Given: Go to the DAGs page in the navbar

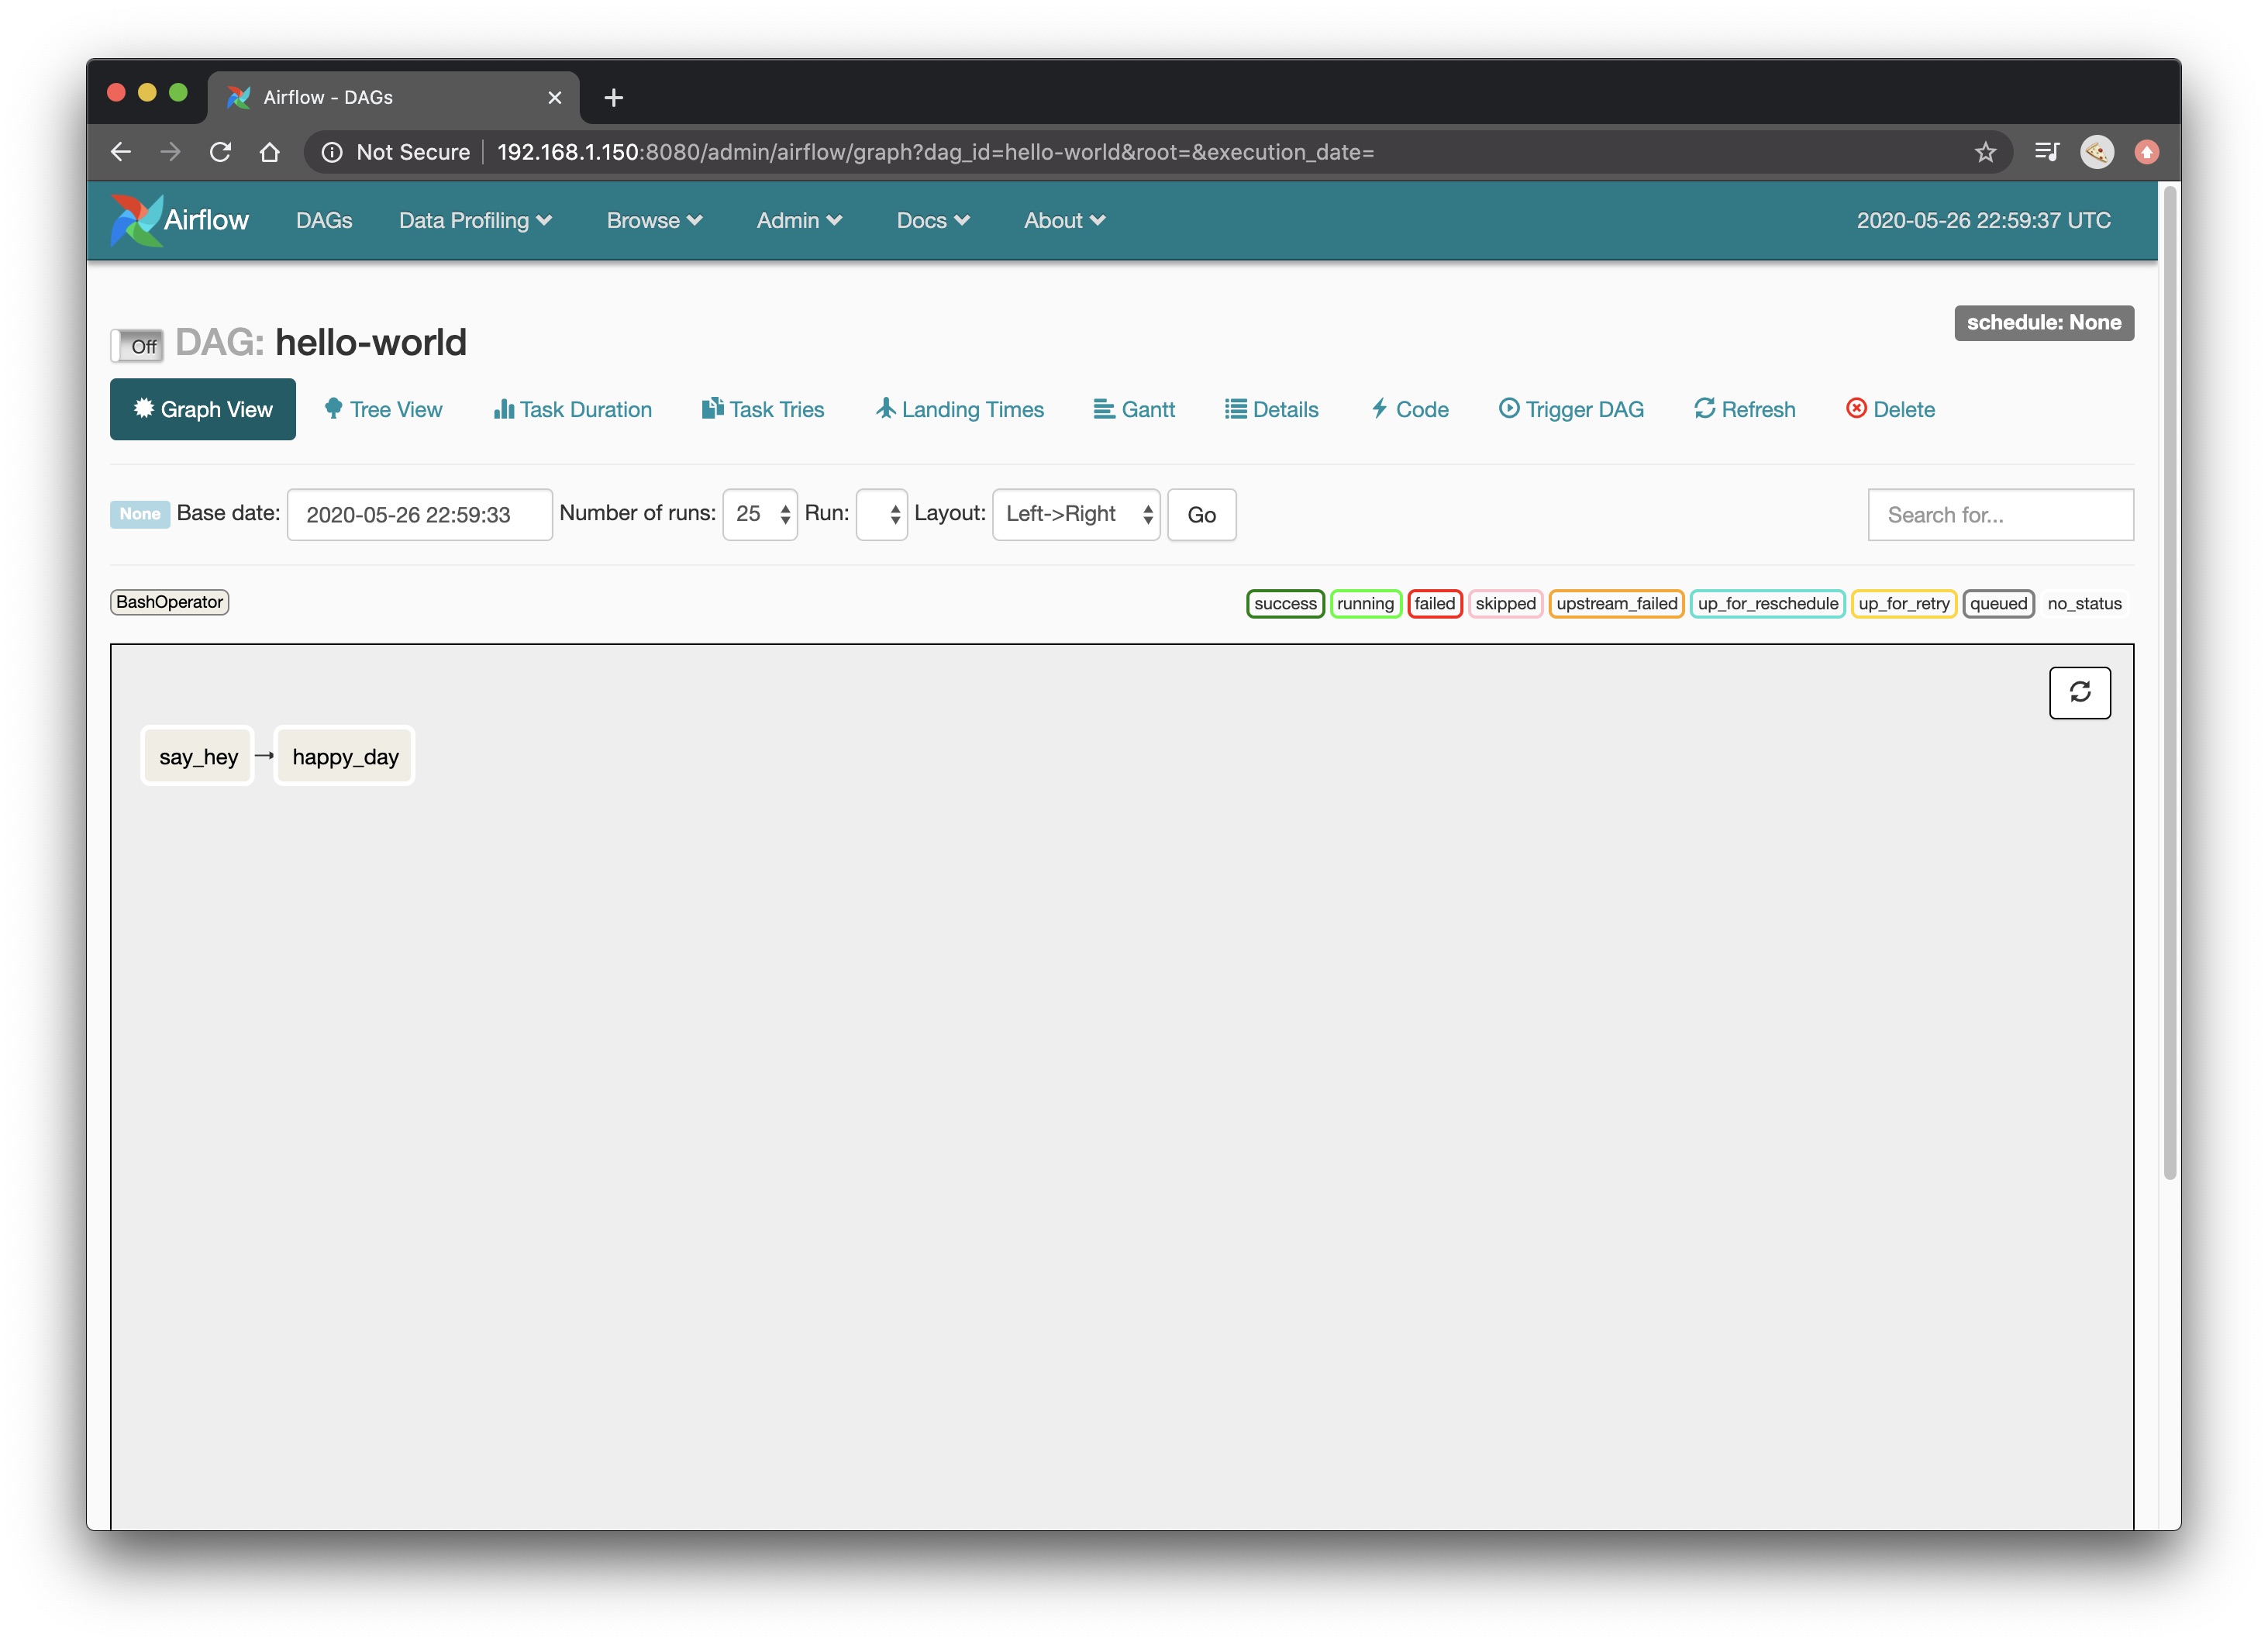Looking at the screenshot, I should point(324,220).
